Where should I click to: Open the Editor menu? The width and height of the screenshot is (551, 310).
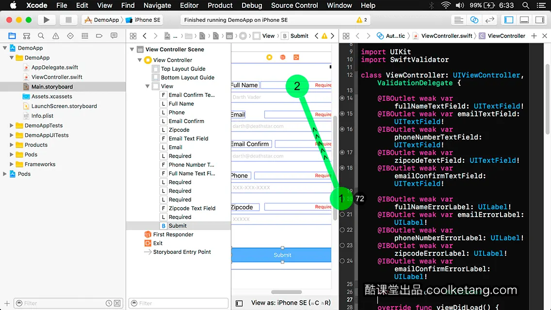click(x=189, y=5)
